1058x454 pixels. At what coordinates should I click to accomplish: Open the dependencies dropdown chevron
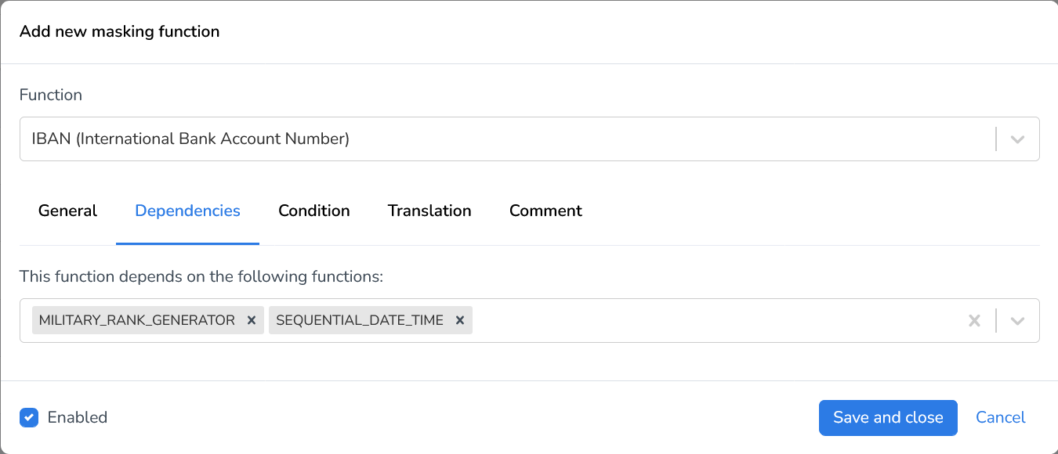coord(1017,319)
